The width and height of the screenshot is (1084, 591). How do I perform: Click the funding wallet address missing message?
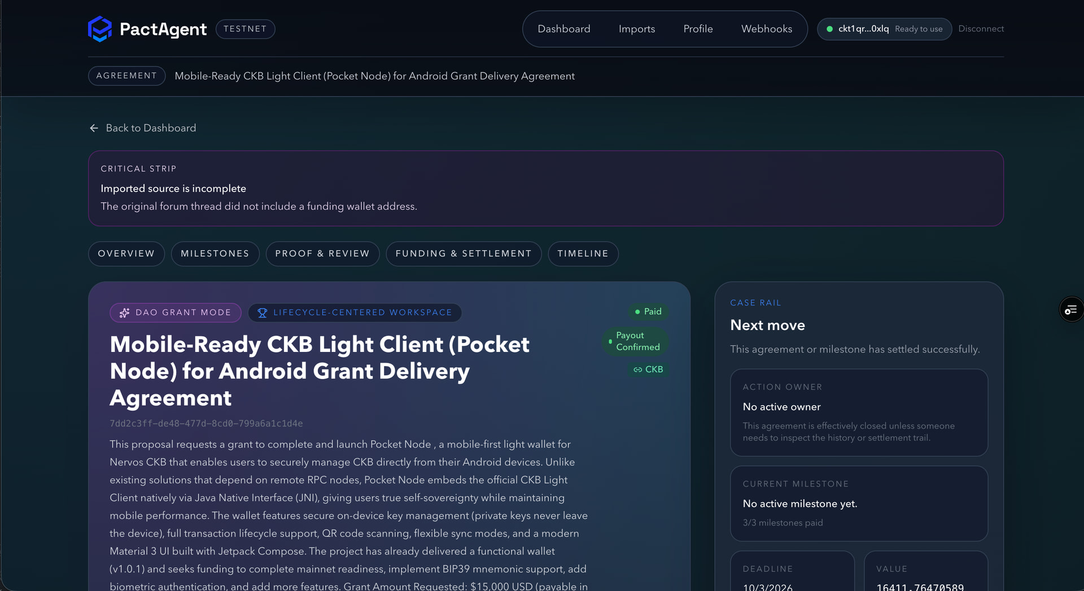[x=259, y=206]
